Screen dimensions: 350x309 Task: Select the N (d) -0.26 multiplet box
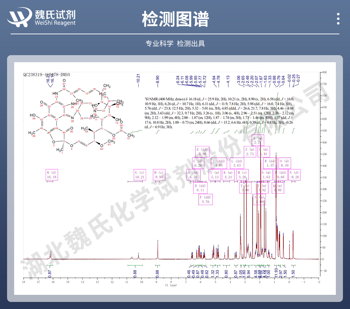[x=294, y=175]
